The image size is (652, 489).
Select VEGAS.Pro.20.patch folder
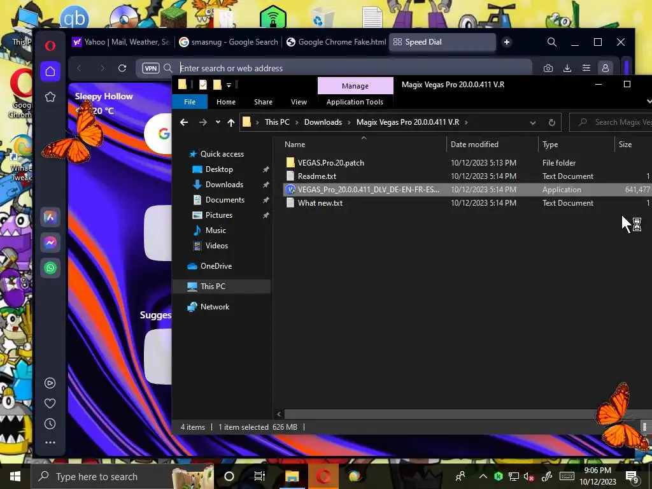point(330,162)
